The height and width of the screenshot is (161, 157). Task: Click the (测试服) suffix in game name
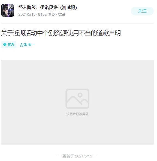point(69,8)
